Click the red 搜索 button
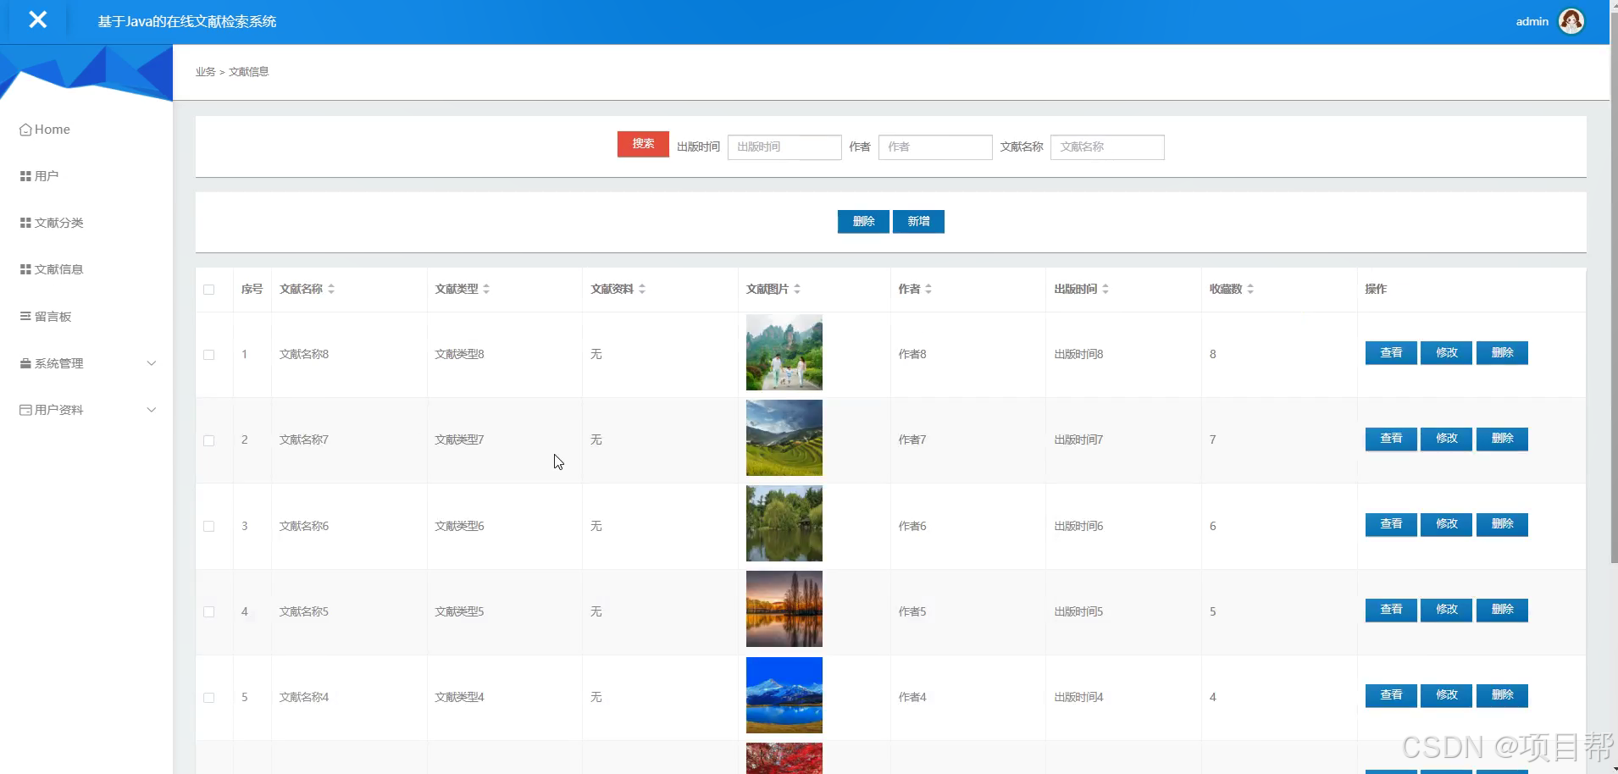Image resolution: width=1618 pixels, height=774 pixels. (x=643, y=144)
